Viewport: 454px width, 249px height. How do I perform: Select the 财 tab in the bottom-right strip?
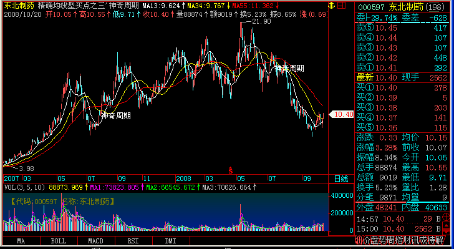click(407, 240)
